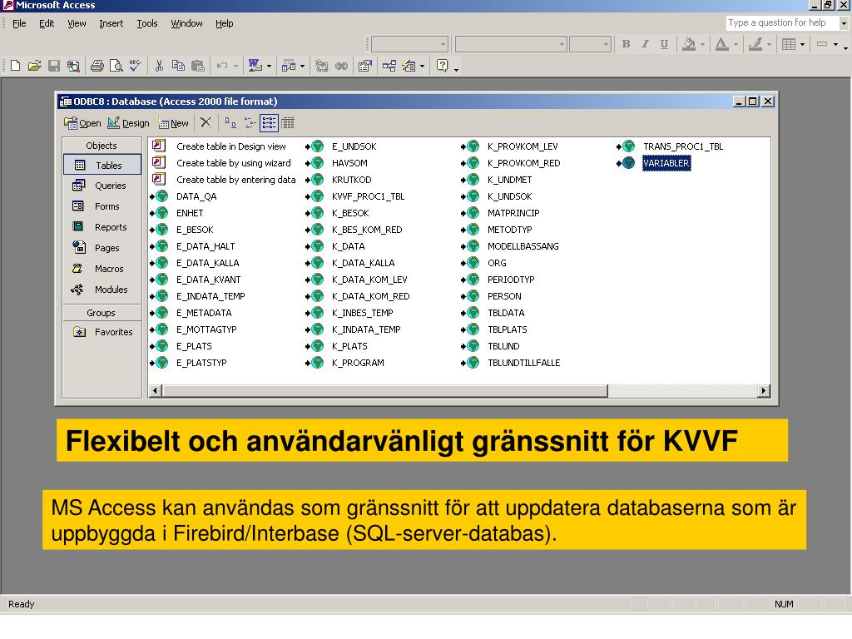Viewport: 852px width, 639px height.
Task: Click the Design button in database window
Action: click(x=128, y=123)
